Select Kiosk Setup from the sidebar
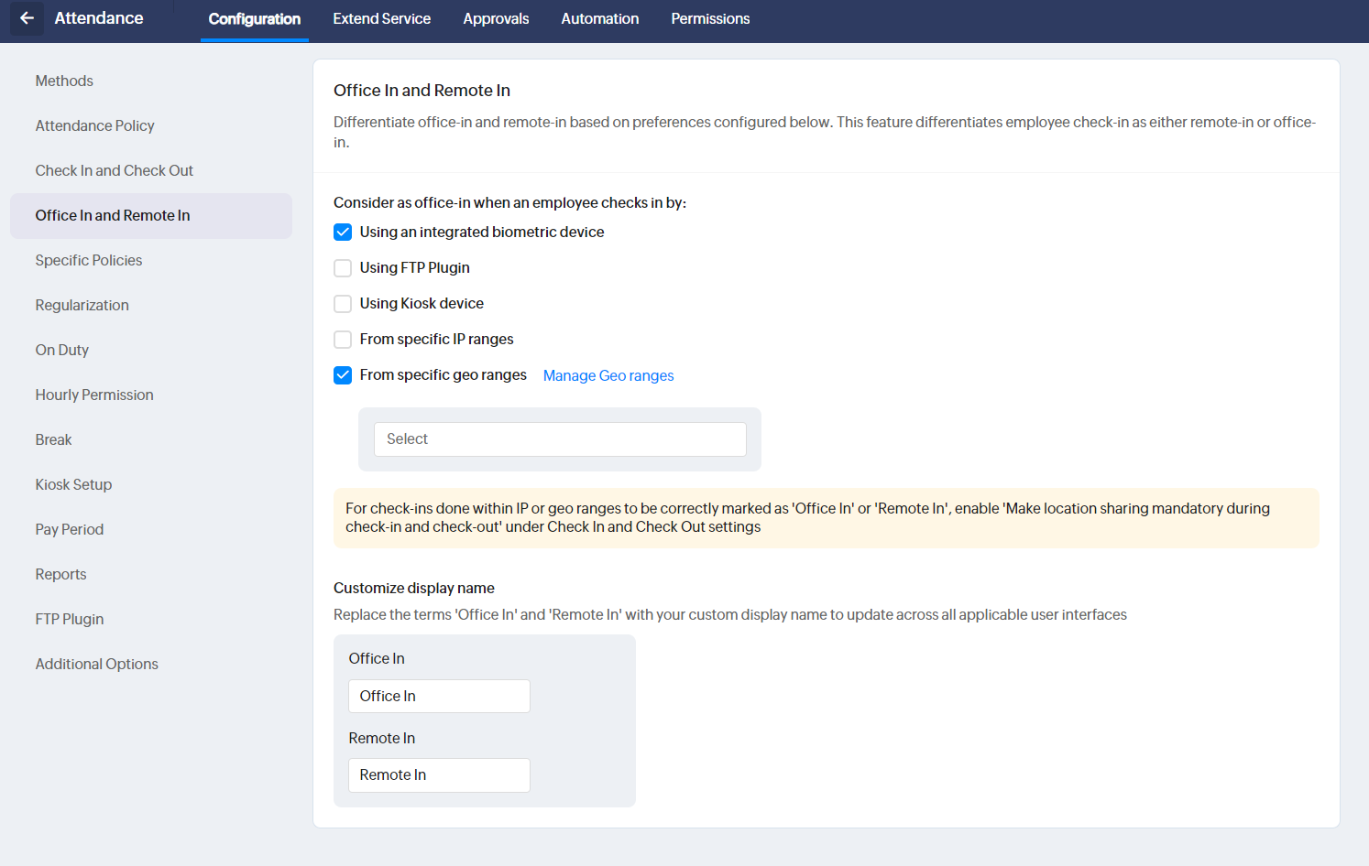 [73, 485]
